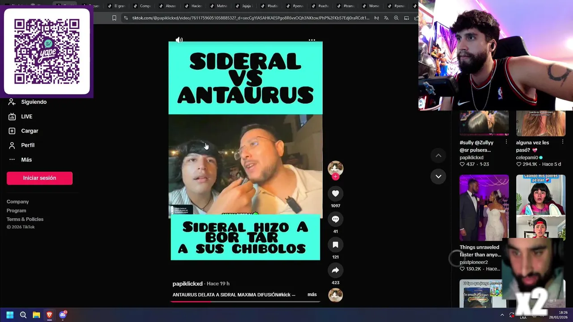Click the translate page icon
The image size is (573, 322).
[386, 18]
